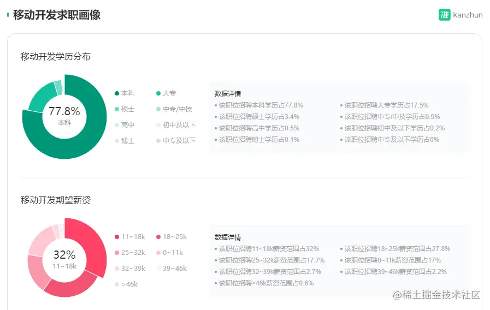
Task: Toggle the 博士 legend item
Action: 125,141
